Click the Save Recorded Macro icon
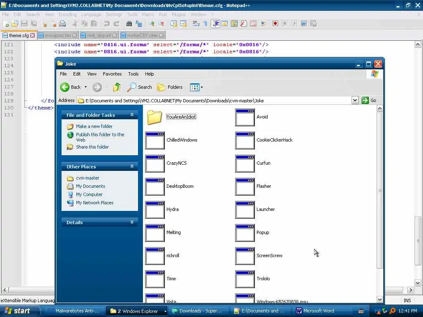 coord(313,24)
